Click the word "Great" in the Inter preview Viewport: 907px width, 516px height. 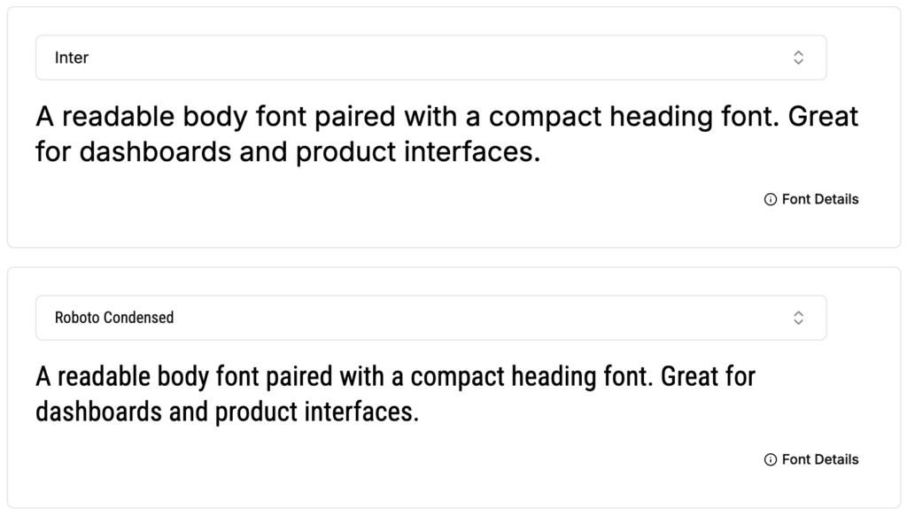(823, 118)
